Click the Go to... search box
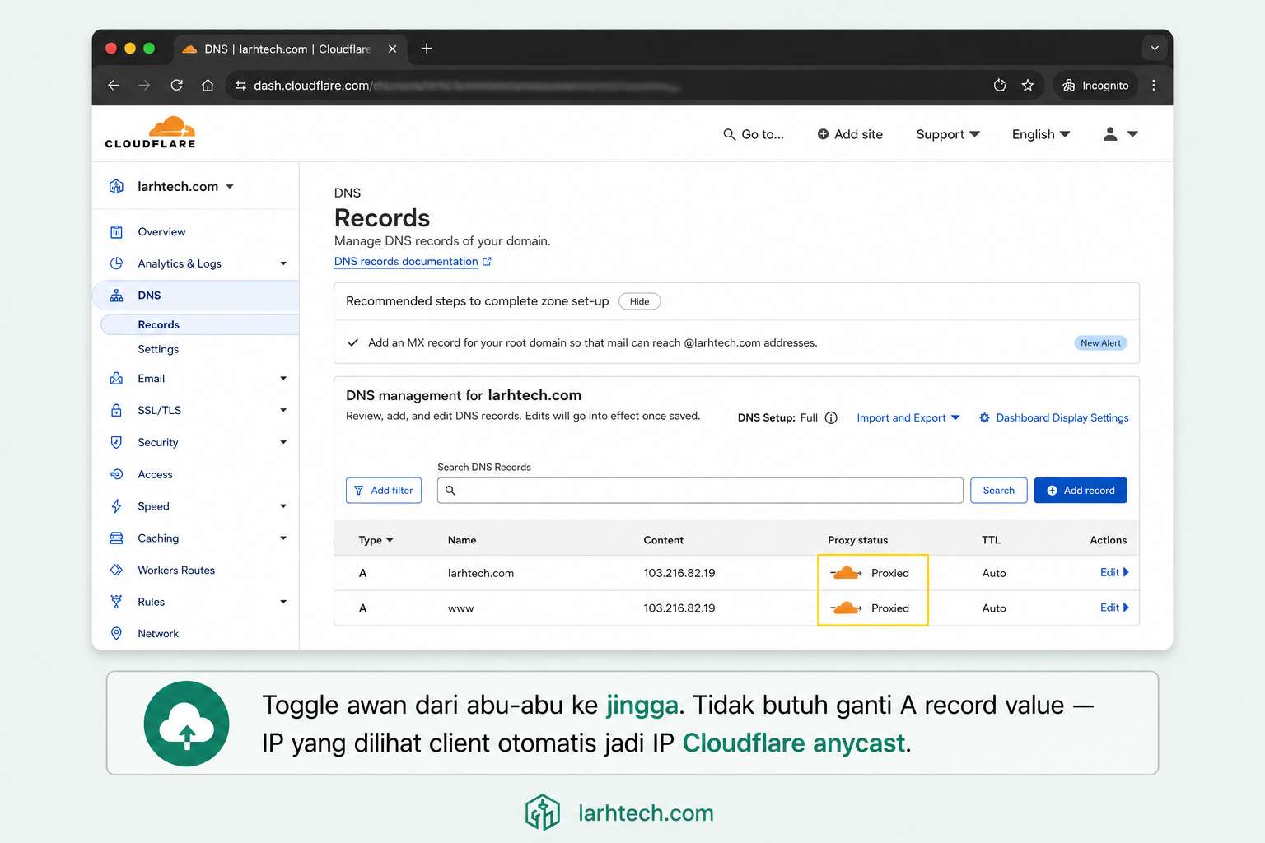This screenshot has width=1265, height=843. [754, 134]
